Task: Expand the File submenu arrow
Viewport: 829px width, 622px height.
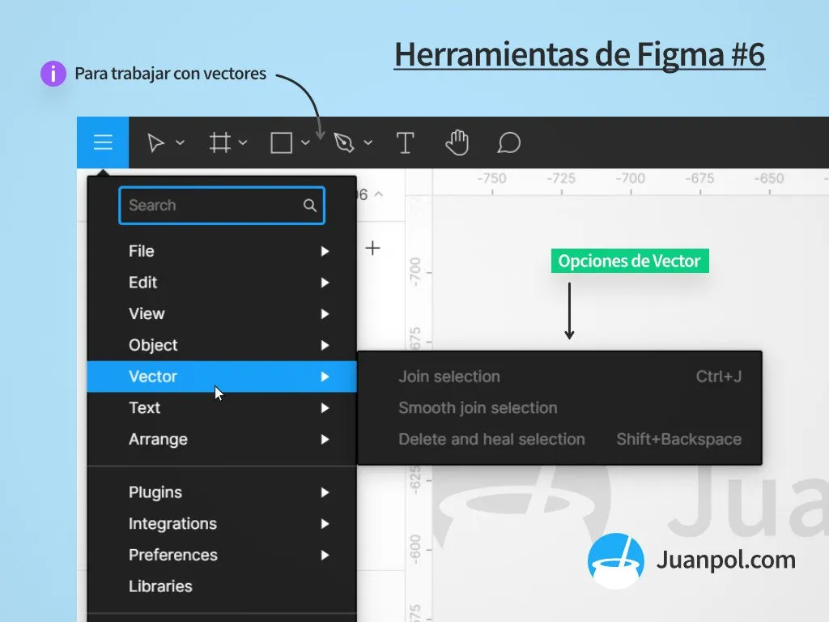Action: [x=325, y=251]
